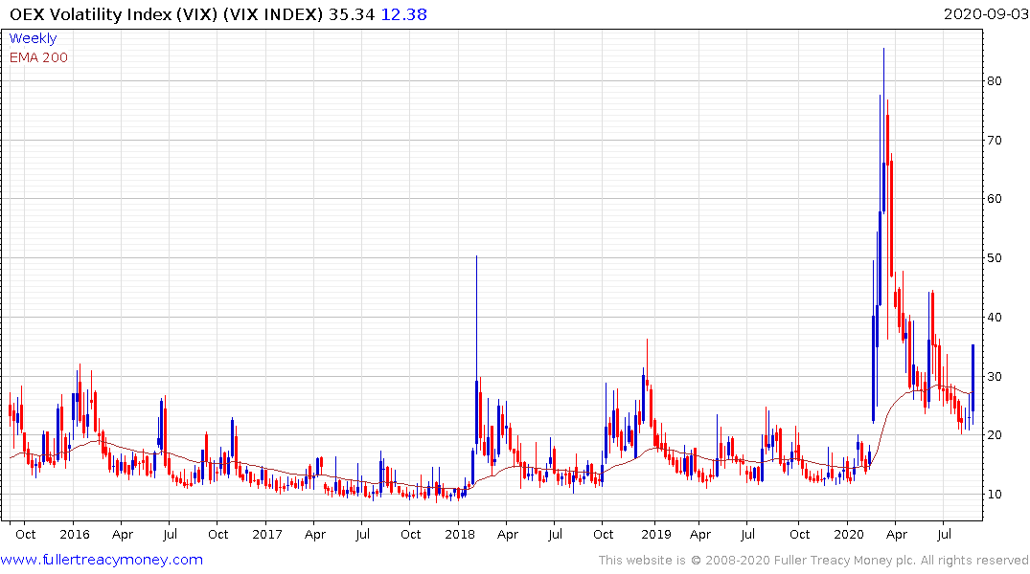Image resolution: width=1030 pixels, height=574 pixels.
Task: Click the 30 y-axis label
Action: (994, 376)
